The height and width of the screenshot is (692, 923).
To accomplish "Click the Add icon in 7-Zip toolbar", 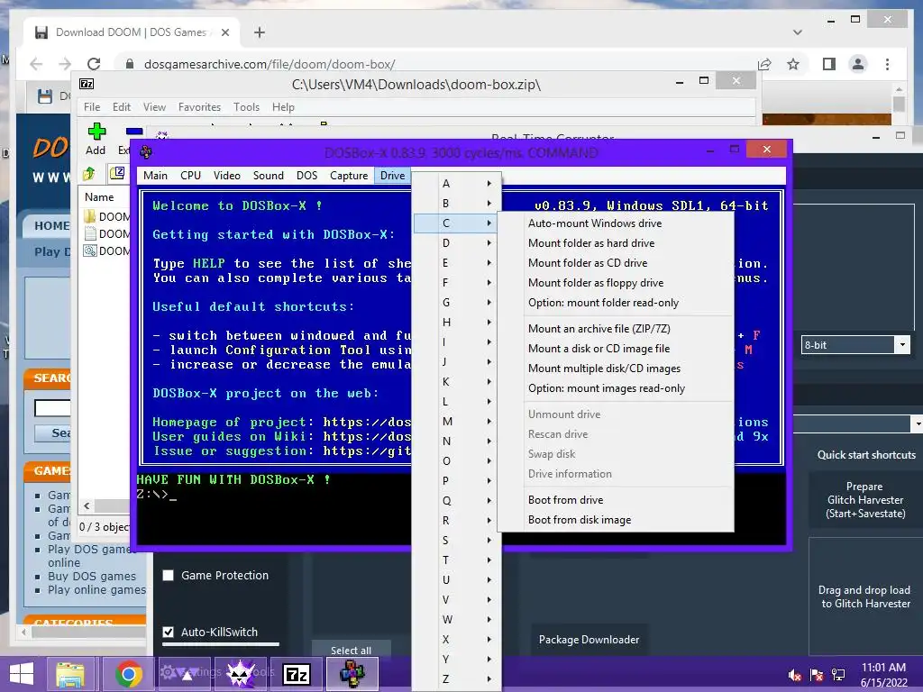I will point(96,132).
